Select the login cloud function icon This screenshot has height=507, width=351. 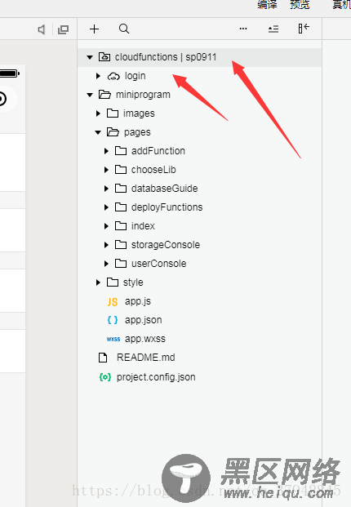[x=113, y=76]
